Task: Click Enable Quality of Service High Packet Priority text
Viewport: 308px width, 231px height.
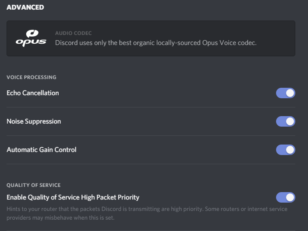Action: tap(73, 197)
